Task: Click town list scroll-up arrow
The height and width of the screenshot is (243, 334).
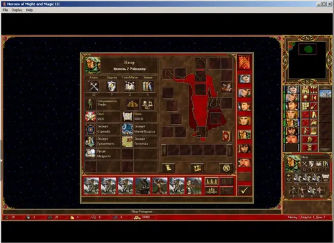Action: 326,88
